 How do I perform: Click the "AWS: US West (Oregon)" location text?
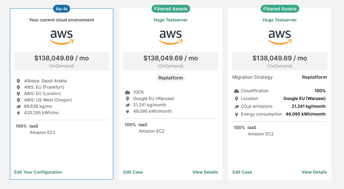48,100
